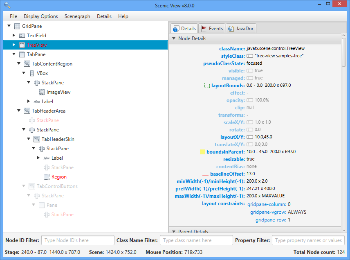
Task: Click the ImageView node icon
Action: click(42, 92)
